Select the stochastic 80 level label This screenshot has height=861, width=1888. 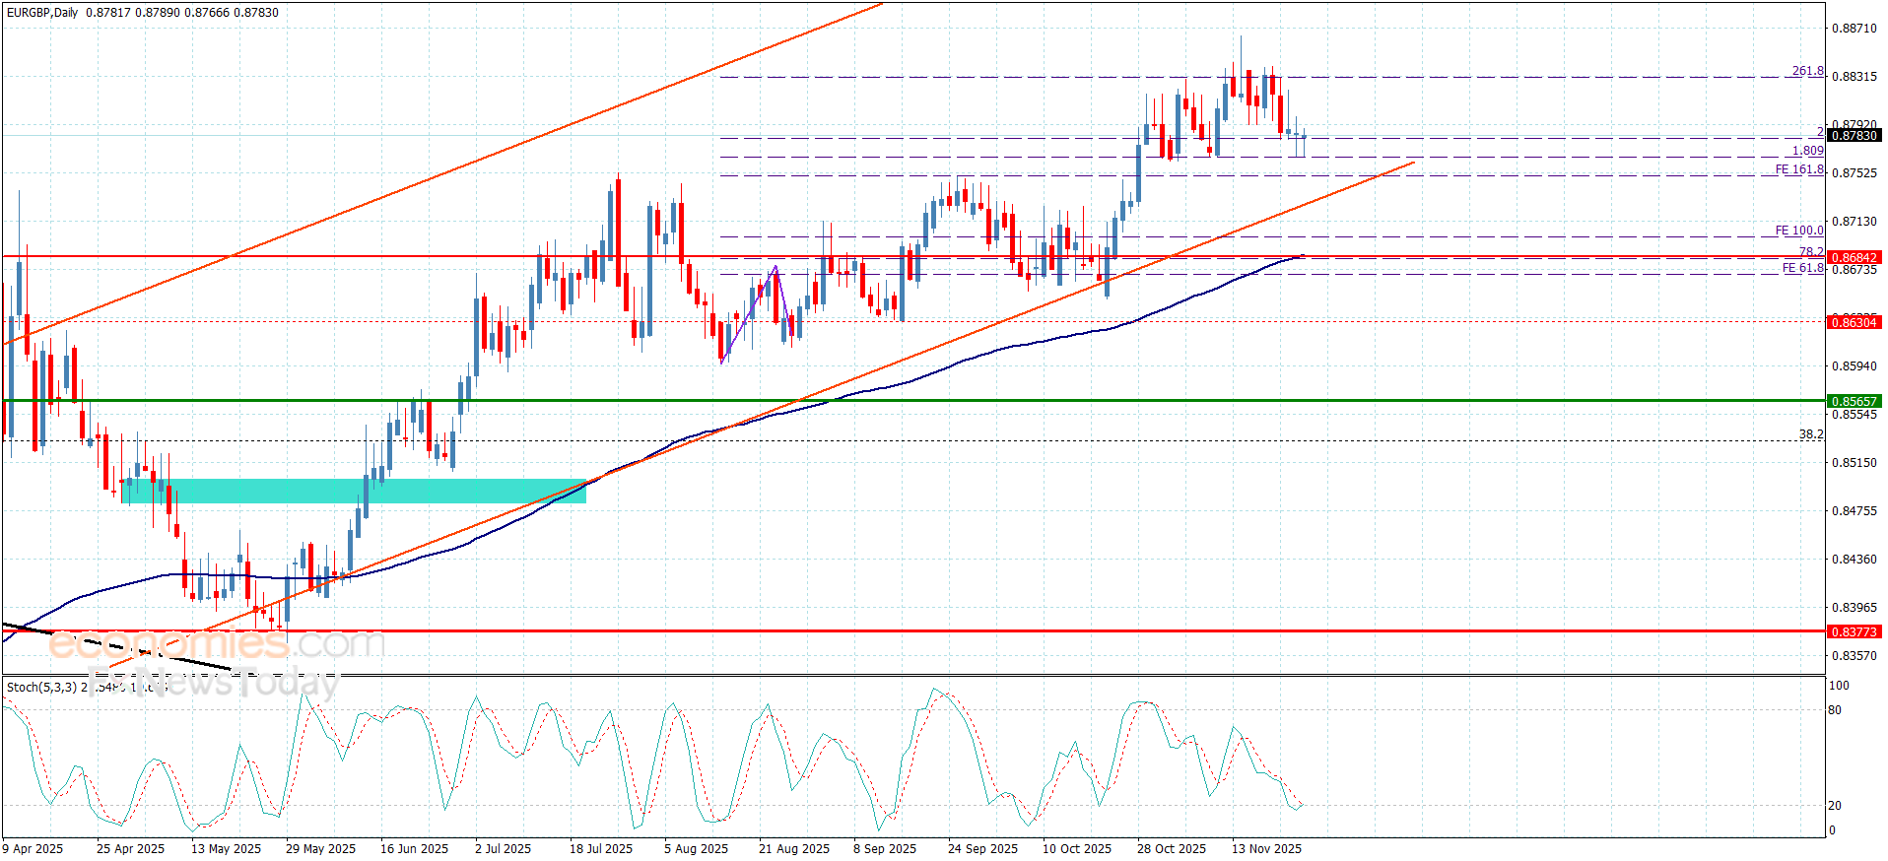(1835, 709)
